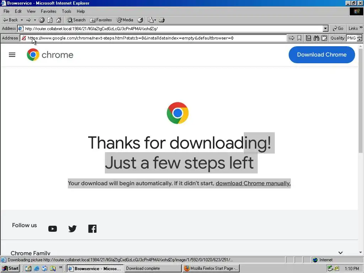Viewport: 364px width, 273px height.
Task: Click the IE throbber Windows logo
Action: tap(357, 11)
